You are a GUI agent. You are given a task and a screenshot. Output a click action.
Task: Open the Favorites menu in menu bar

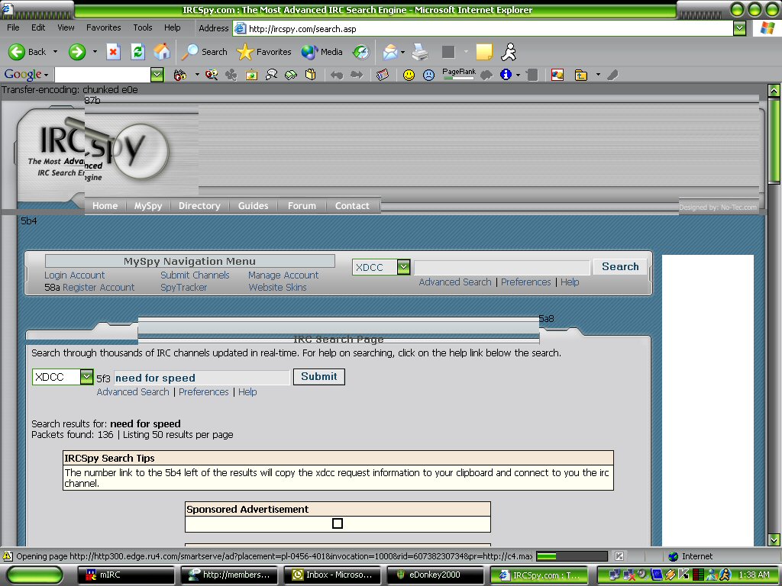pos(103,27)
